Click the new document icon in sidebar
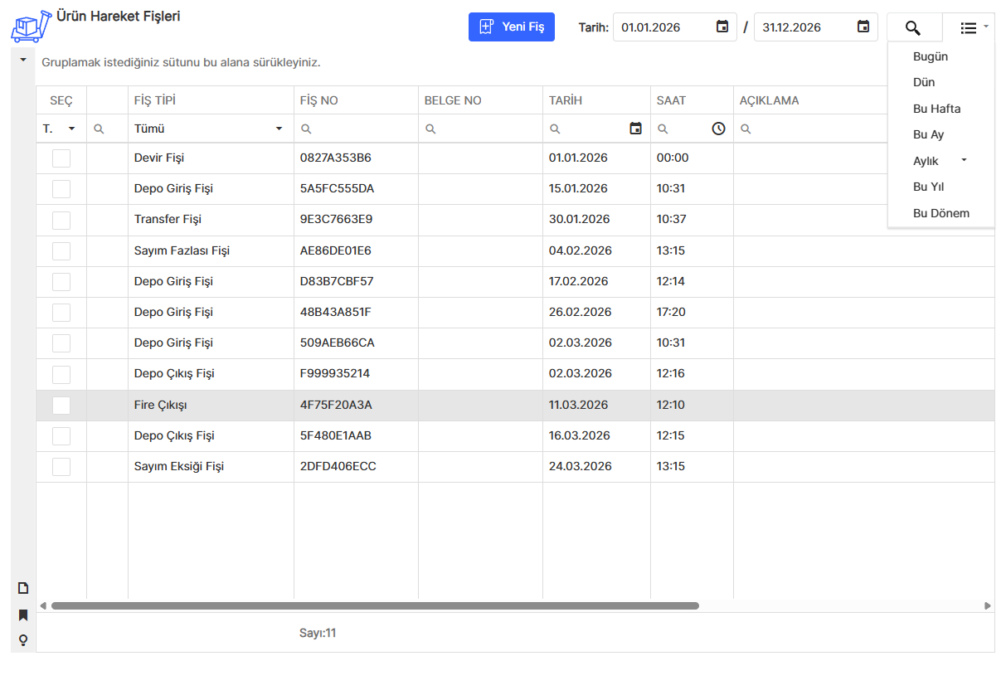 [23, 588]
